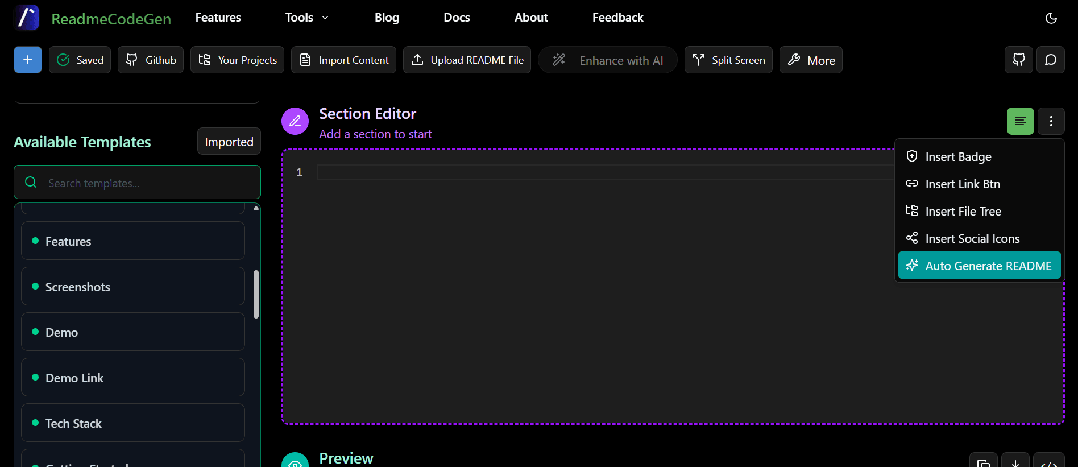Click the purple Section Editor pencil icon
Viewport: 1078px width, 467px height.
295,121
